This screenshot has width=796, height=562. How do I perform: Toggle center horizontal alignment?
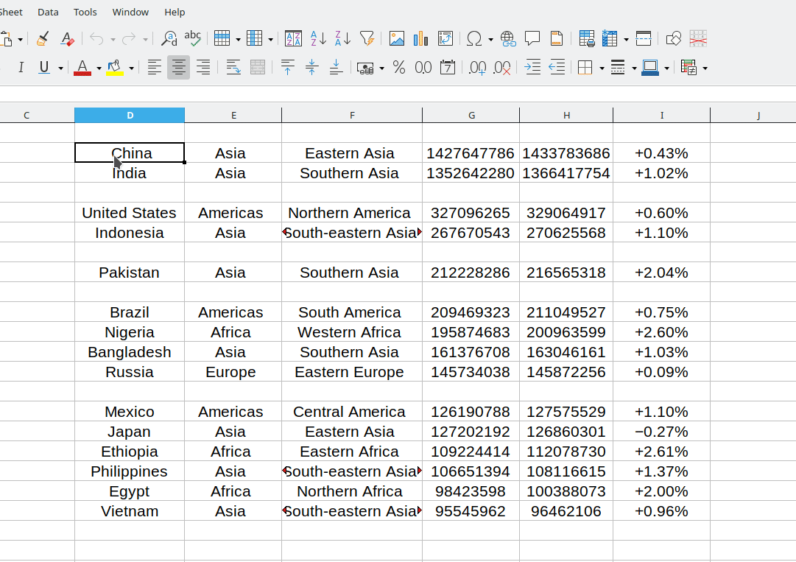pyautogui.click(x=178, y=68)
